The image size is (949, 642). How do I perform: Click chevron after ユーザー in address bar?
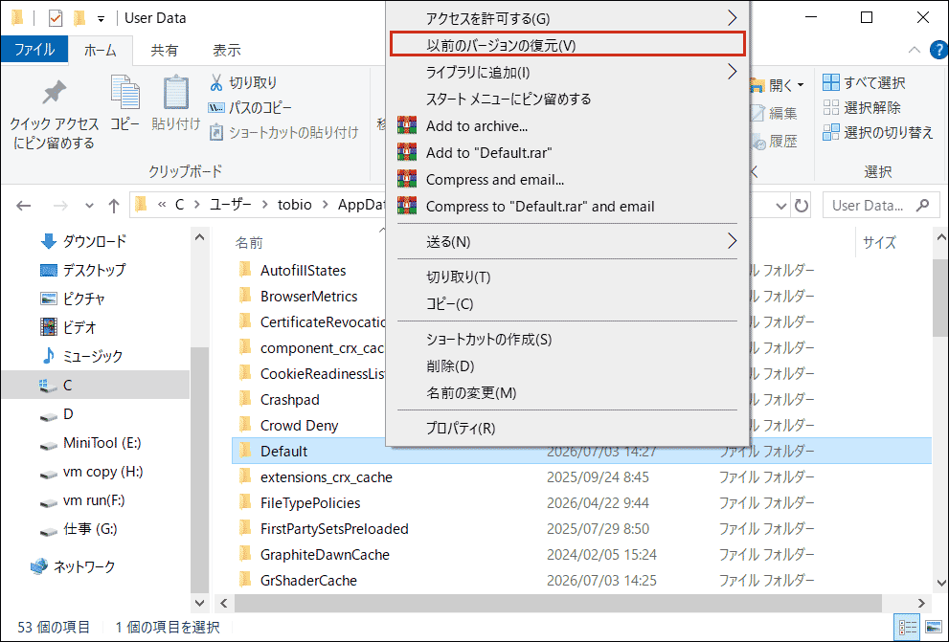pos(264,205)
